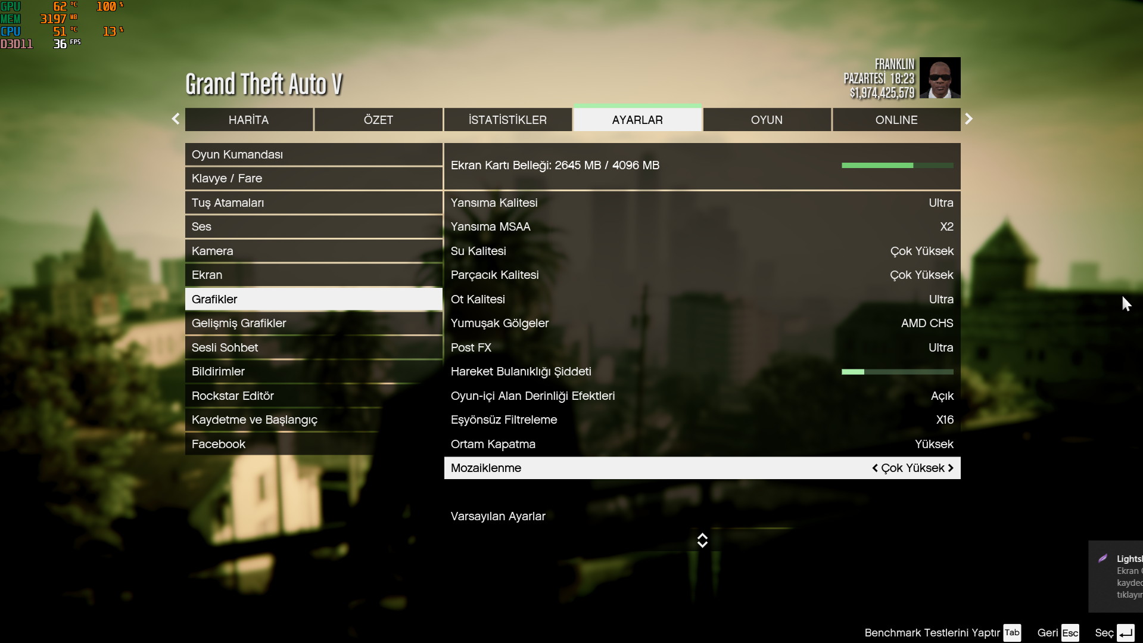Open Kamera settings
This screenshot has height=643, width=1143.
(x=314, y=251)
